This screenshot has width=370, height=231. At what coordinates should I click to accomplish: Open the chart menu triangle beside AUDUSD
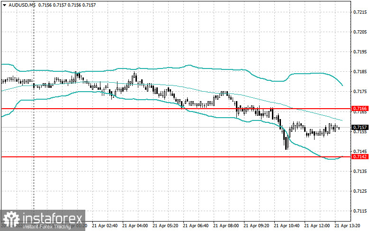(x=4, y=5)
